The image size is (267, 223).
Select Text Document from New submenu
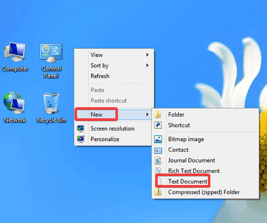(188, 181)
